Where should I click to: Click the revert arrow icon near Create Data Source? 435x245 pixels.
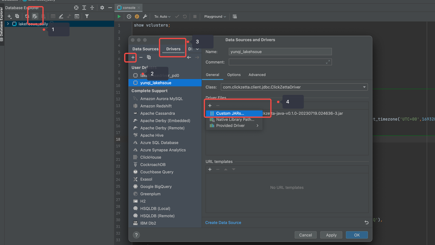coord(366,223)
